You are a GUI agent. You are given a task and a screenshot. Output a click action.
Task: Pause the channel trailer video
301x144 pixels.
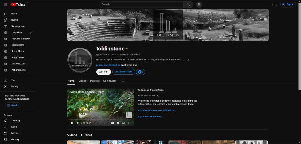(72, 123)
